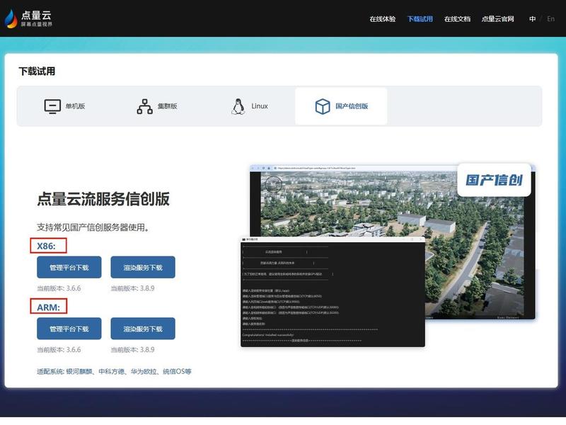Viewport: 566px width, 425px height.
Task: Download X86 管理平台下载
Action: click(69, 267)
